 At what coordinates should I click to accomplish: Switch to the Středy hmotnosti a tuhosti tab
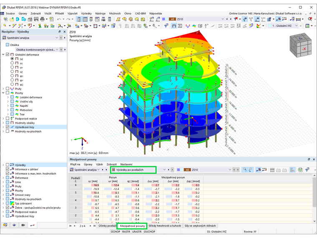click(165, 225)
